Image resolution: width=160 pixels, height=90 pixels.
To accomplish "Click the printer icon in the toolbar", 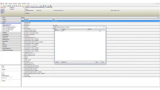I will tap(41, 6).
